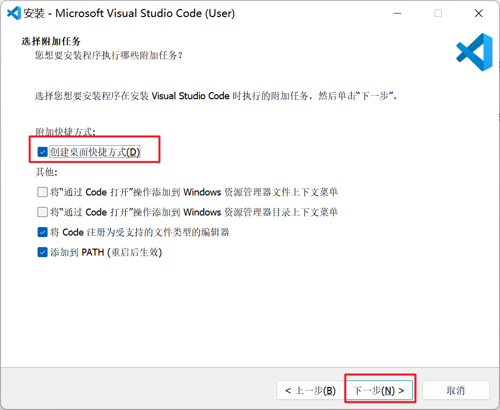Toggle the Add to PATH checkbox
This screenshot has height=410, width=500.
(x=43, y=253)
